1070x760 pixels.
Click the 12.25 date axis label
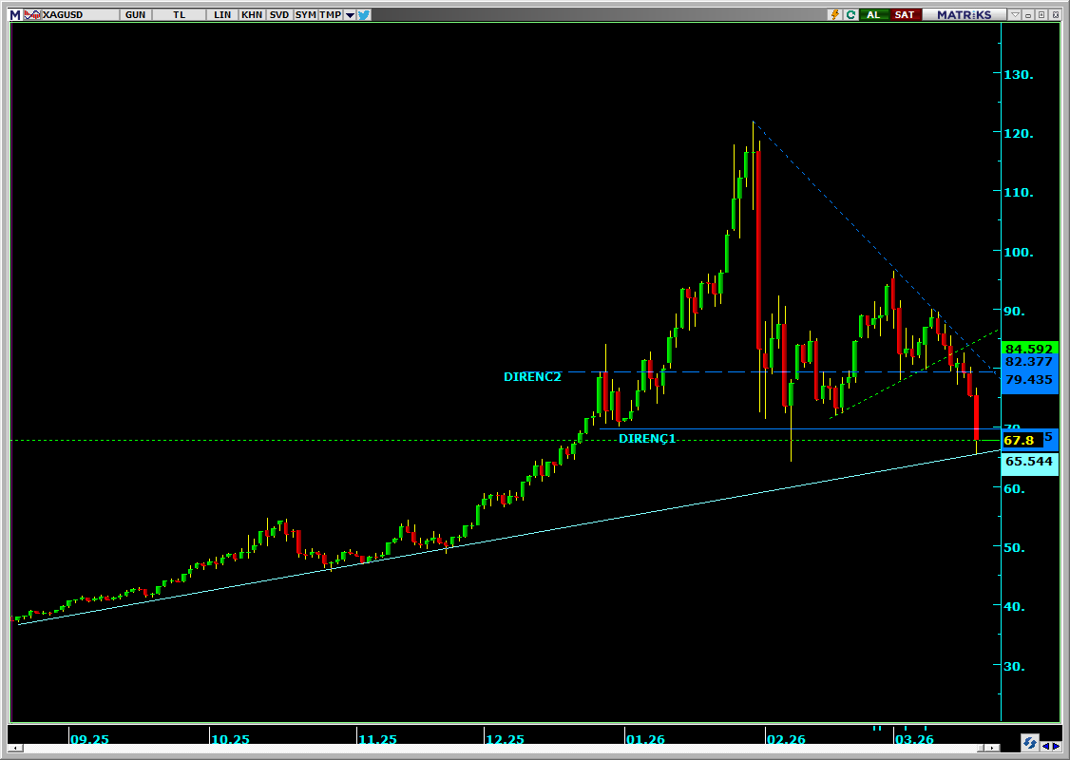[x=505, y=739]
